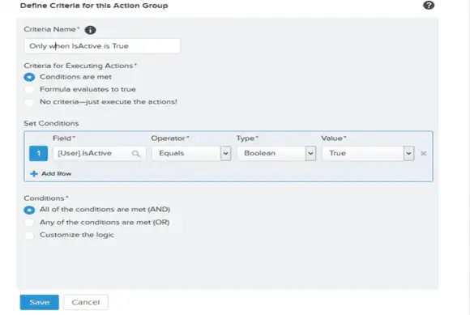This screenshot has height=315, width=470.
Task: Click the Criteria Name text field
Action: [102, 46]
